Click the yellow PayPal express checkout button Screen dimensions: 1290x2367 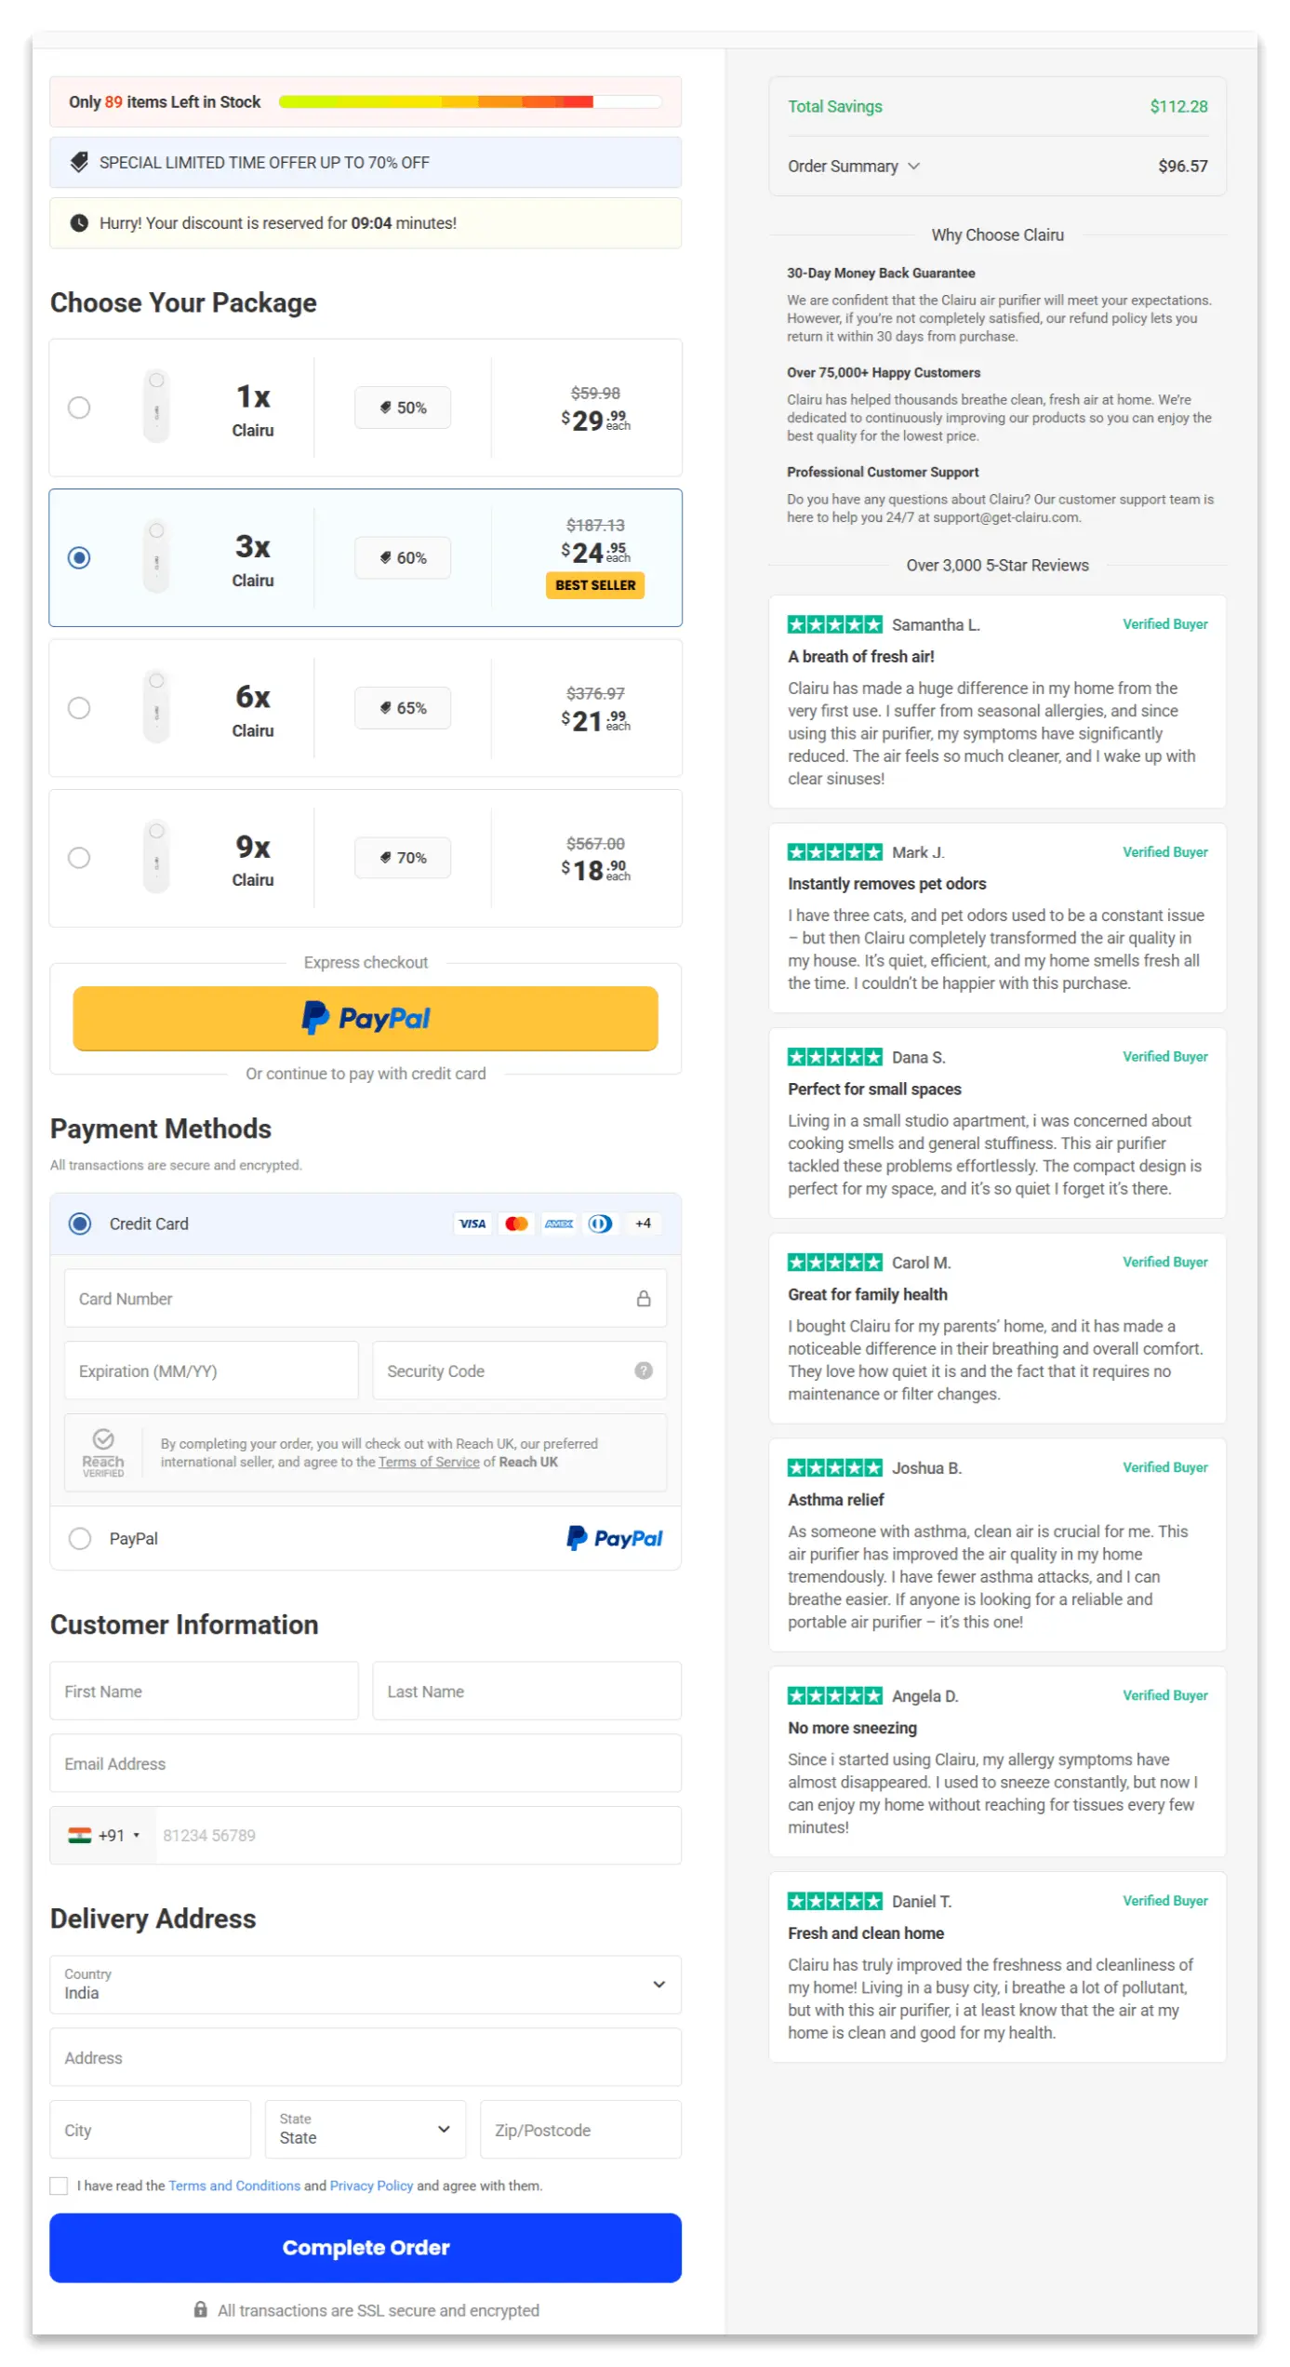pyautogui.click(x=366, y=1019)
